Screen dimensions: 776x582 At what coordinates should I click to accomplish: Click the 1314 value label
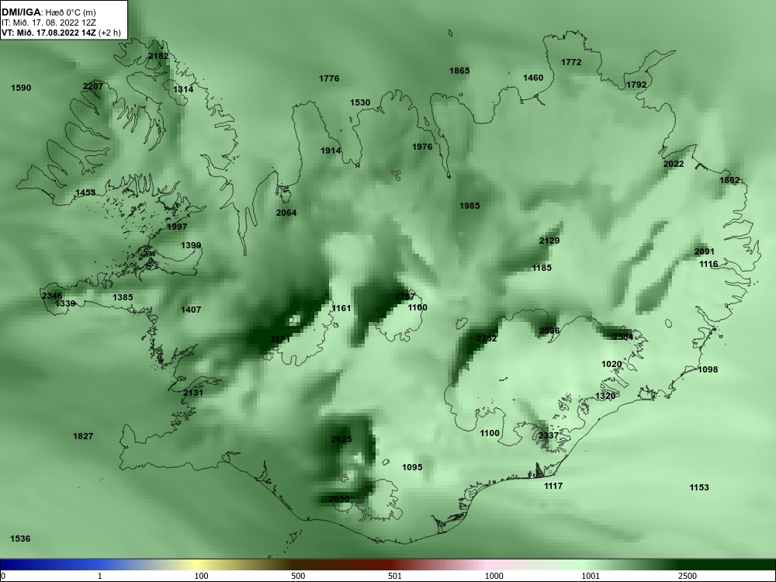(x=183, y=89)
